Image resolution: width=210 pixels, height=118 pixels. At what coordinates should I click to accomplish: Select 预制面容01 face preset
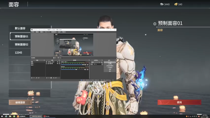tap(20, 36)
